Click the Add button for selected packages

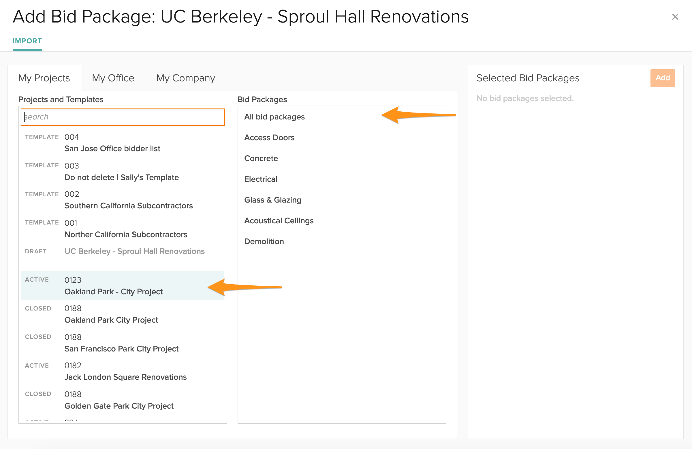click(x=662, y=78)
